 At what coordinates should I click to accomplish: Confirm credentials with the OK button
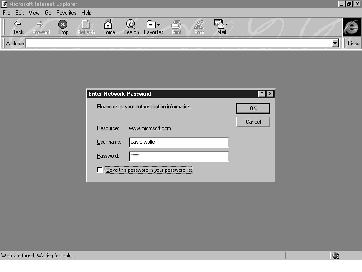click(x=253, y=108)
